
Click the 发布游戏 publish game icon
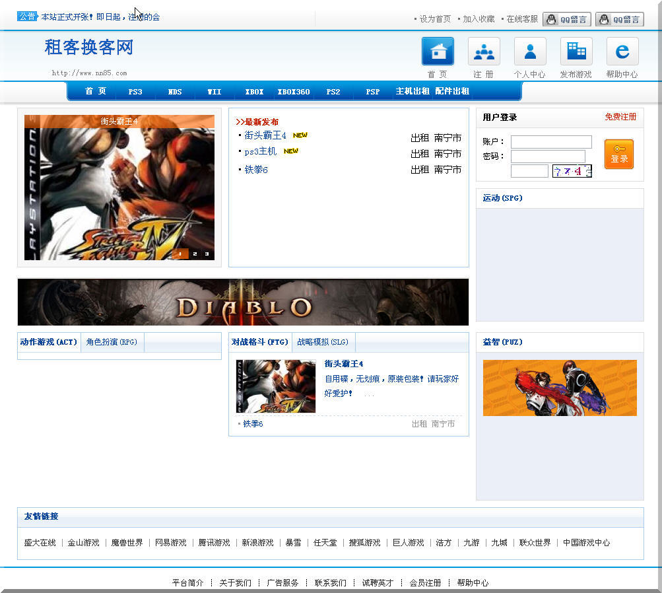pos(576,52)
